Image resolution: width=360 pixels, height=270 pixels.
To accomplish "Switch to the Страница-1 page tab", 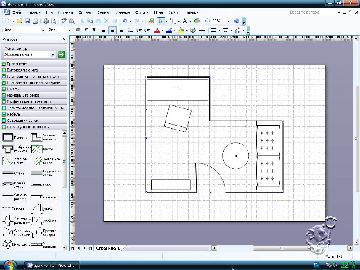I will (108, 248).
